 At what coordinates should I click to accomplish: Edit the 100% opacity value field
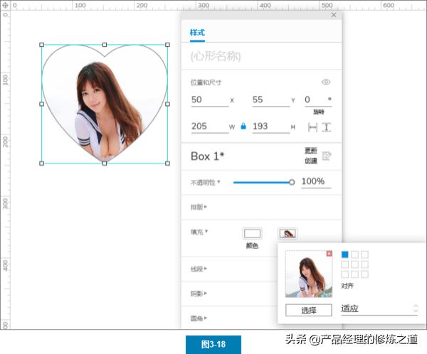click(x=316, y=181)
